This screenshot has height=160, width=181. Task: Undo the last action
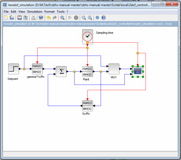48,18
